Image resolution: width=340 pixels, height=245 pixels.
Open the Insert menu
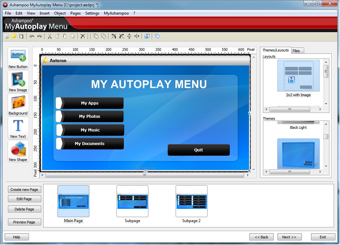44,13
